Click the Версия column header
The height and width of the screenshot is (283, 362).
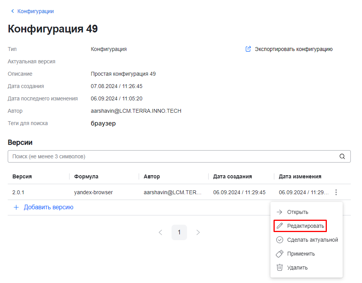(22, 176)
